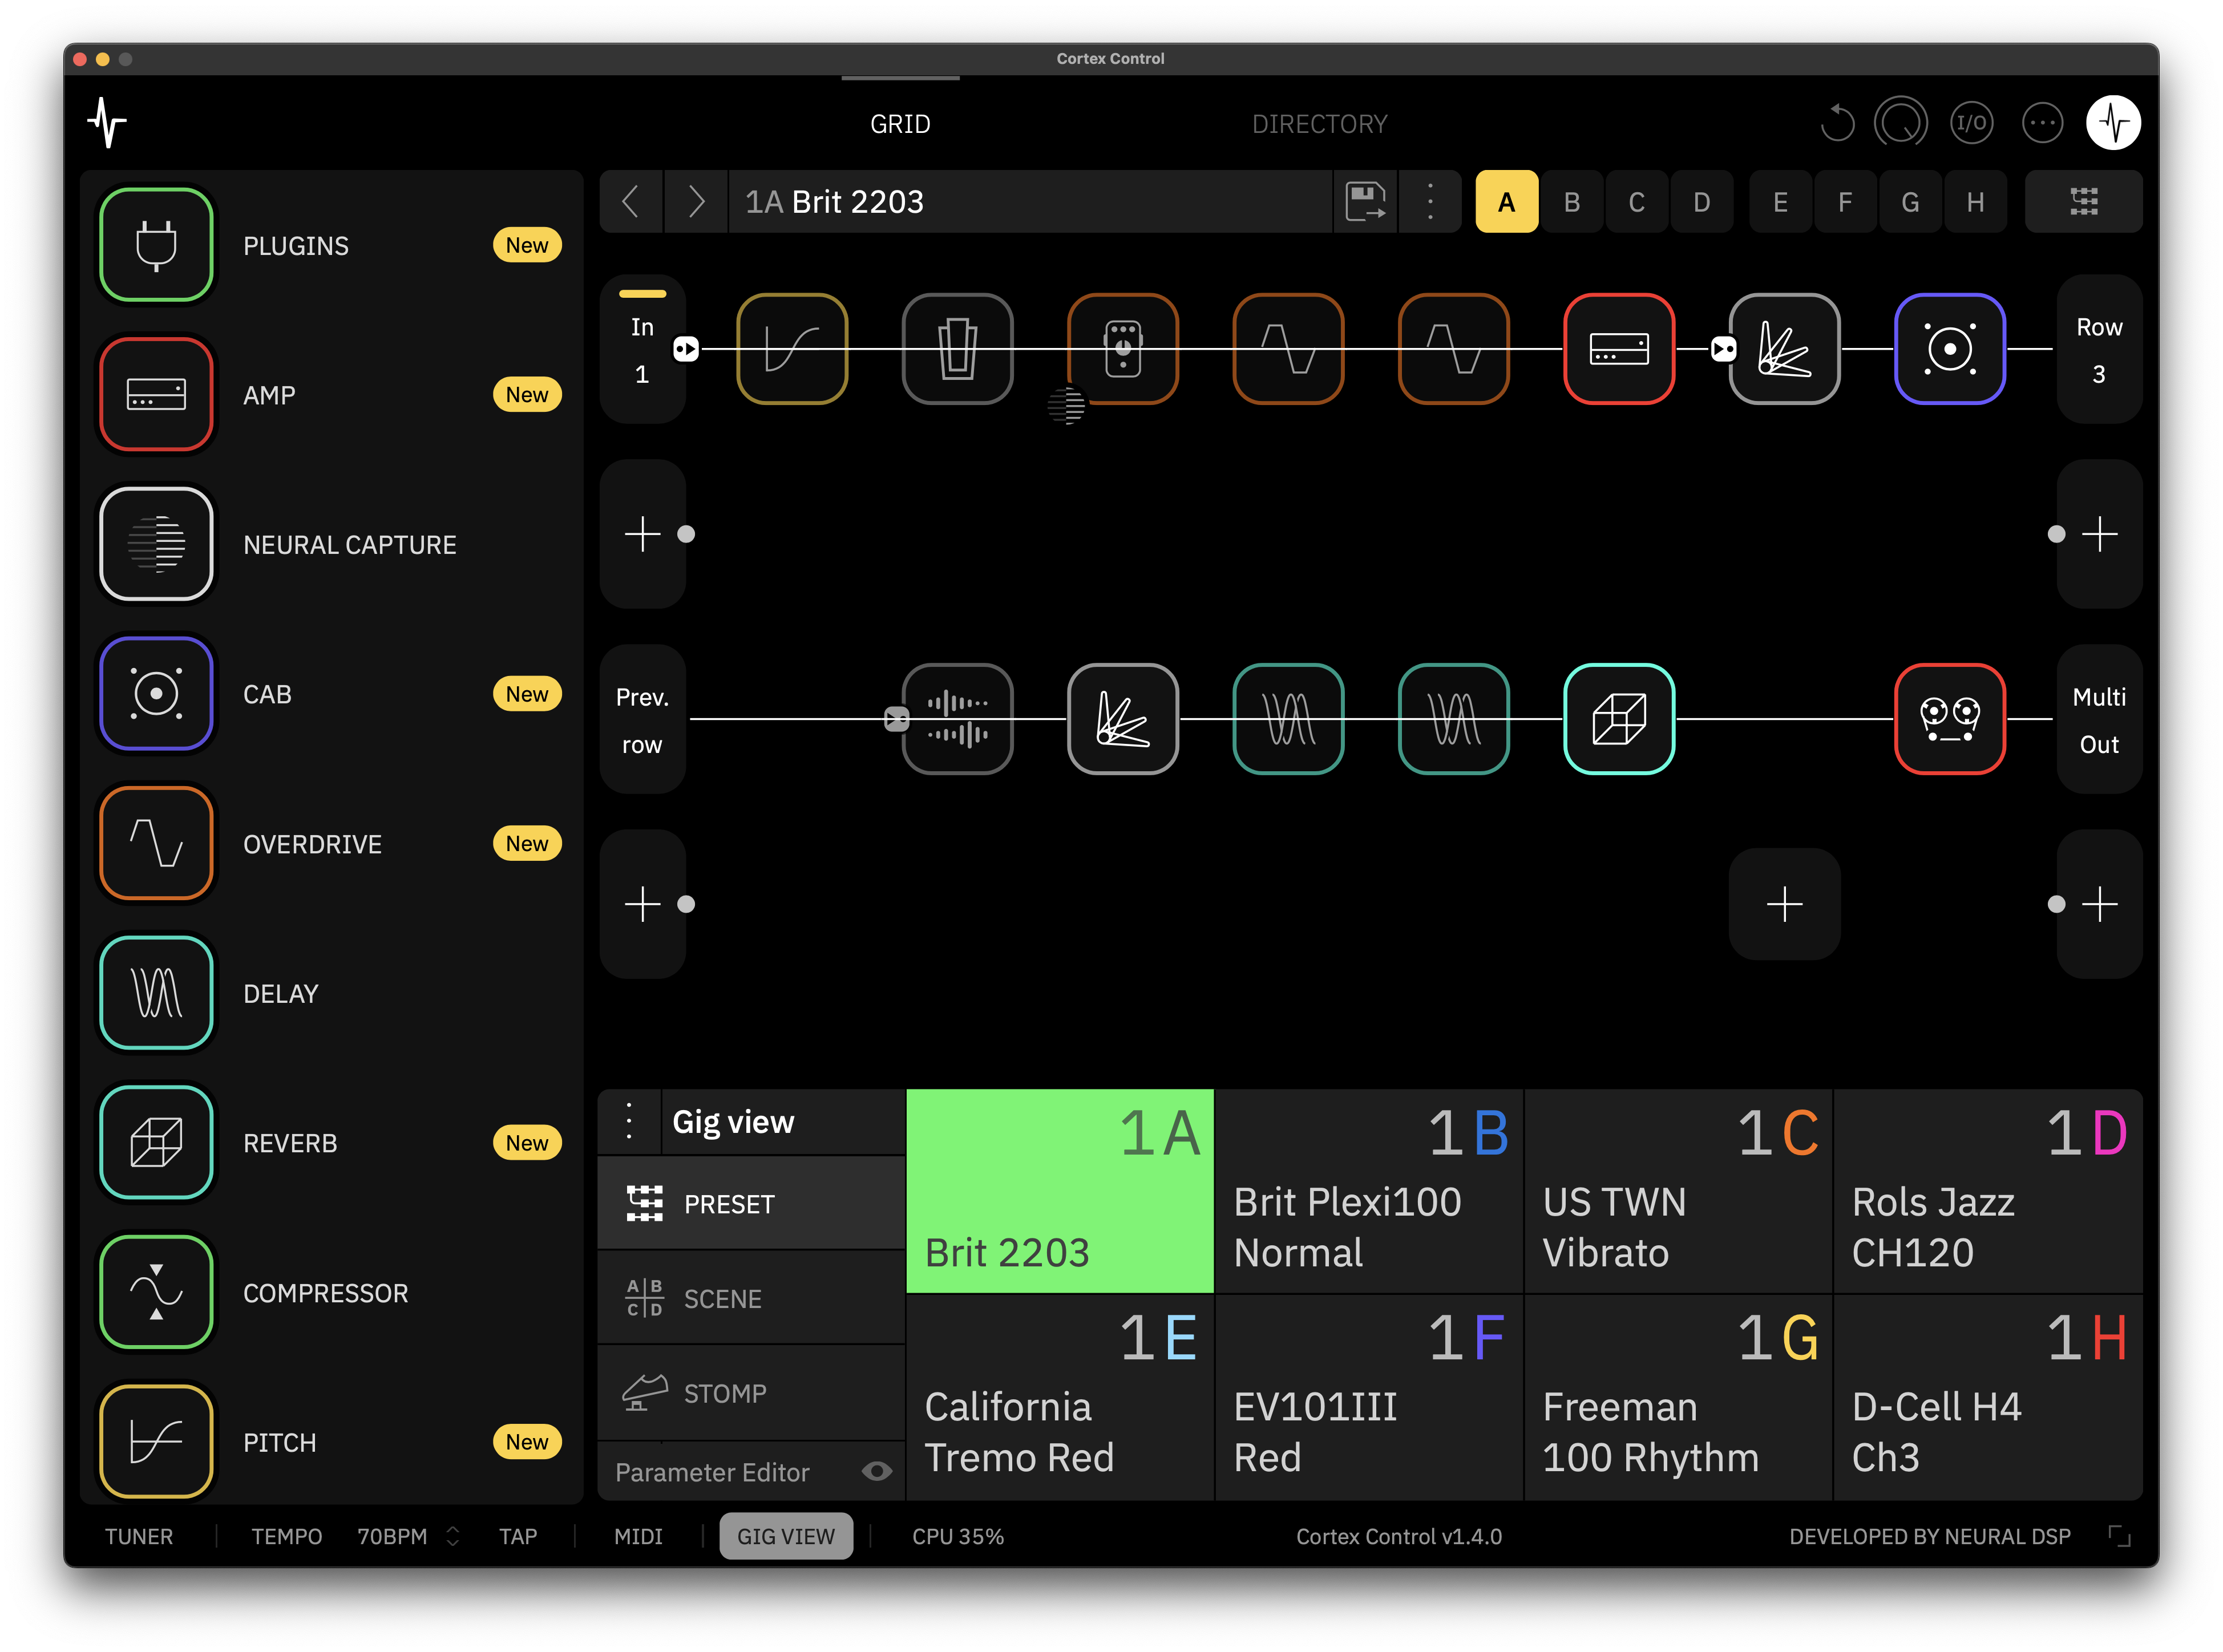Select the purple cab block on grid
Screen dimensions: 2223x1652
click(x=1949, y=349)
